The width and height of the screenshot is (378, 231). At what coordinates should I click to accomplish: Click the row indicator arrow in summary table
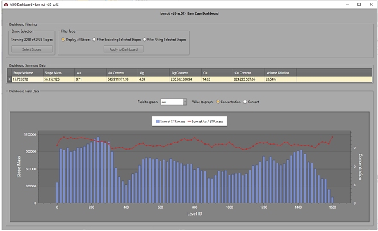pyautogui.click(x=10, y=79)
